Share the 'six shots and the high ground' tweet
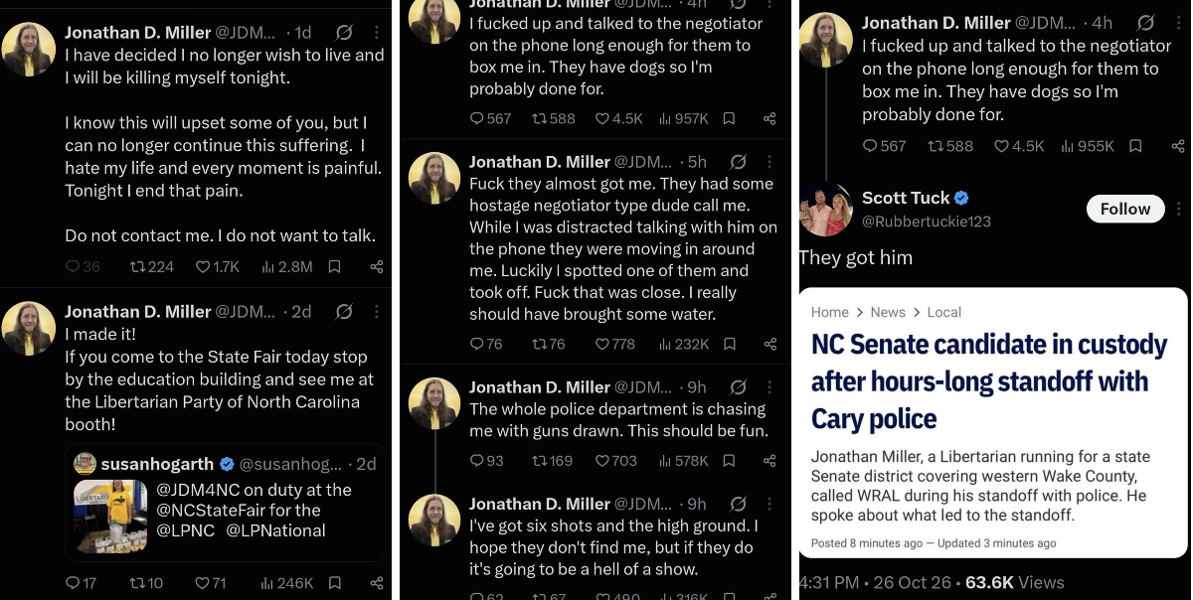1193x600 pixels. (x=769, y=596)
